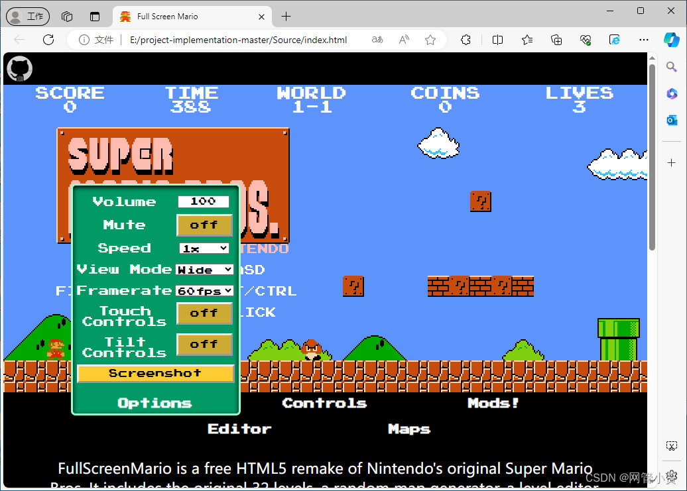Click the Goomba enemy in the game

pos(312,350)
